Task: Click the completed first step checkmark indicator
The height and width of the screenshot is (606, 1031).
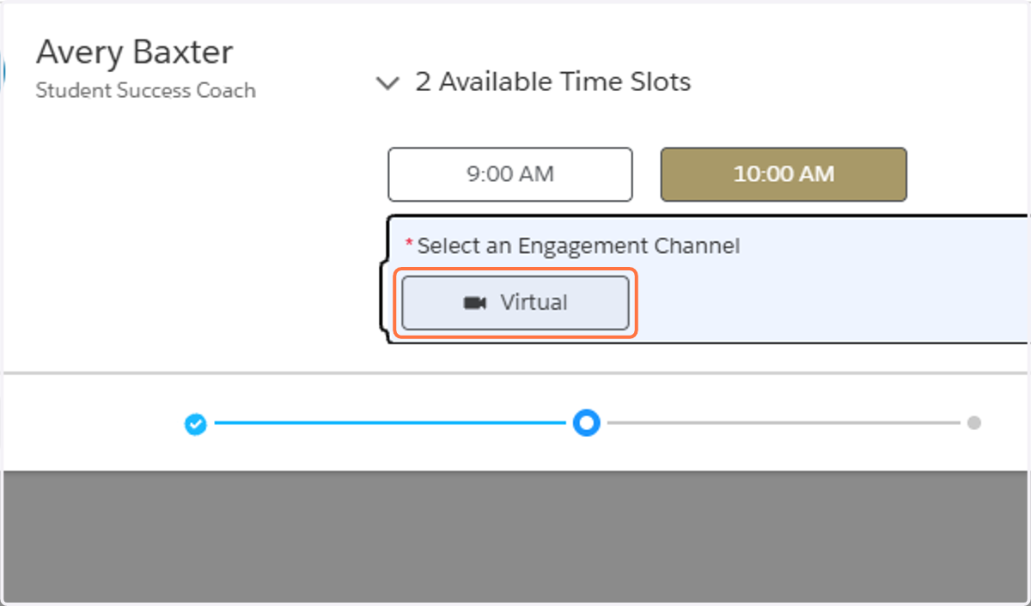Action: [x=196, y=423]
